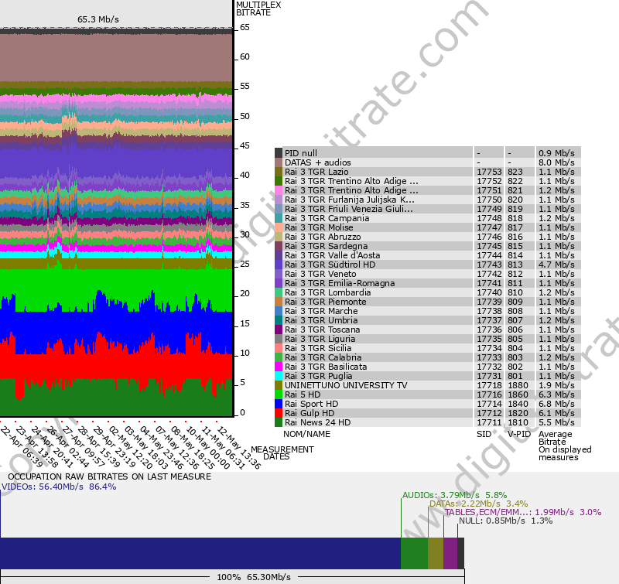Click the 100% 65.30Mb/s total label
The height and width of the screenshot is (584, 619).
(254, 577)
